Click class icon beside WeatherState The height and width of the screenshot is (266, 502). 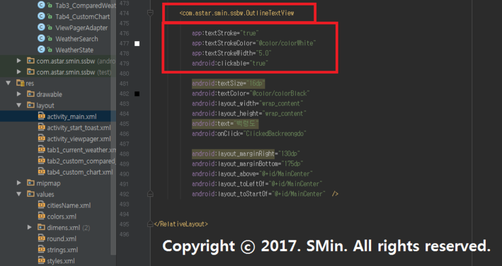41,49
